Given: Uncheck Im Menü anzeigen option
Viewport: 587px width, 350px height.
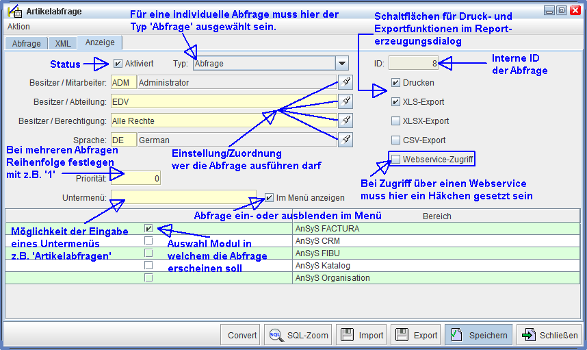Looking at the screenshot, I should [270, 197].
